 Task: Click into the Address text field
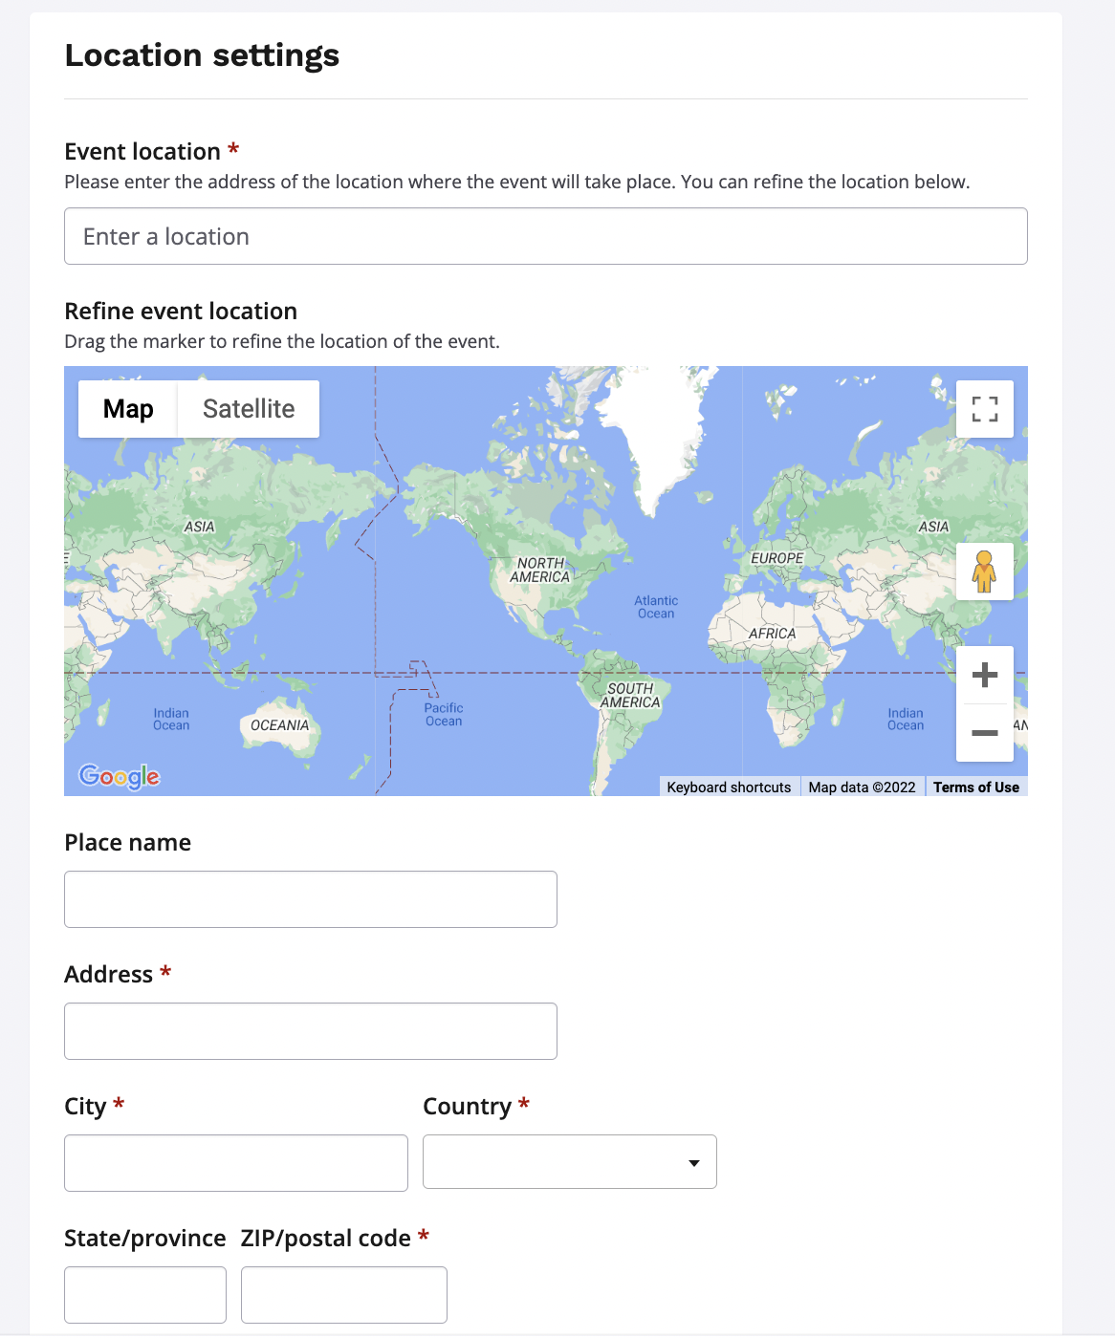tap(310, 1031)
